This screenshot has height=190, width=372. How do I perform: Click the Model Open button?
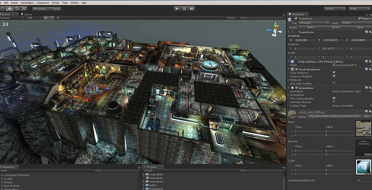[360, 27]
